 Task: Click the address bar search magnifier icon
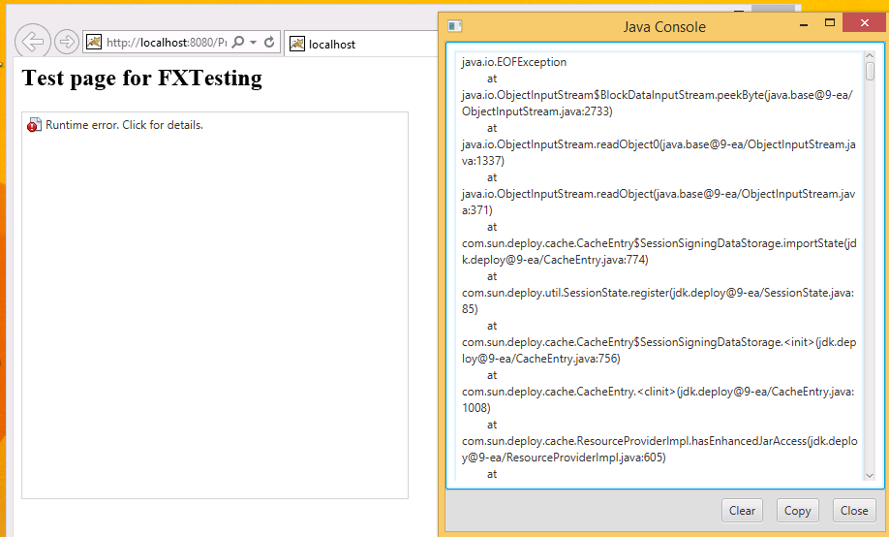click(238, 42)
